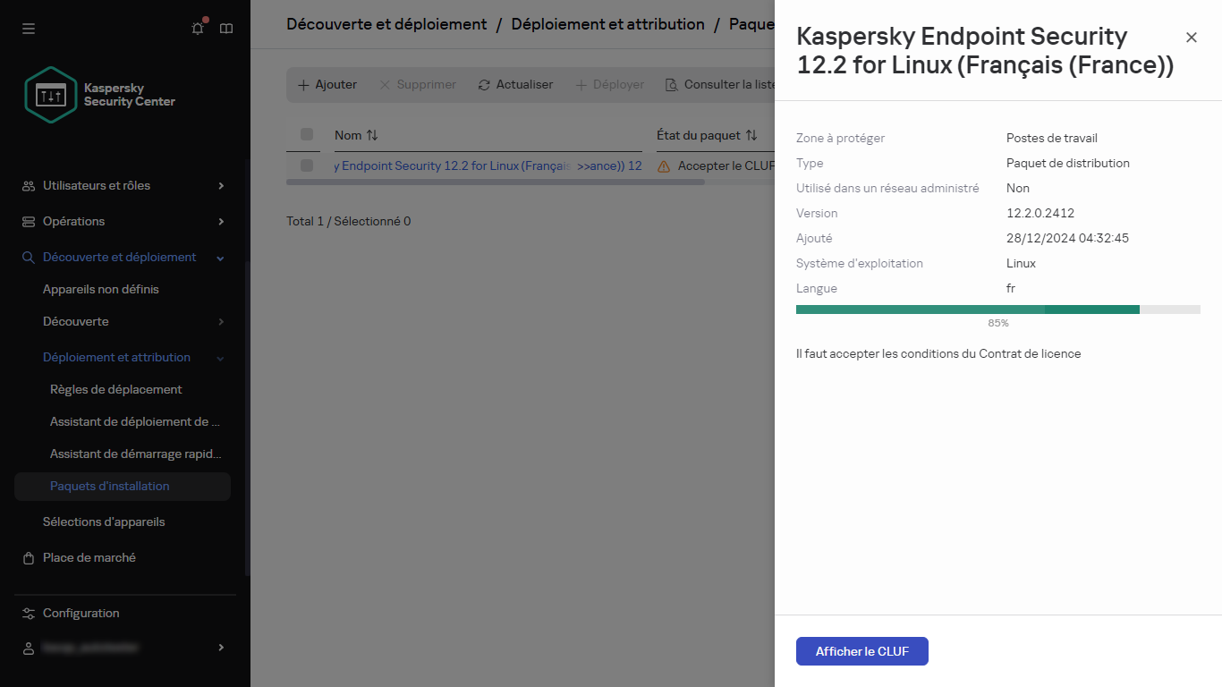
Task: Expand the Découverte submenu
Action: (x=220, y=321)
